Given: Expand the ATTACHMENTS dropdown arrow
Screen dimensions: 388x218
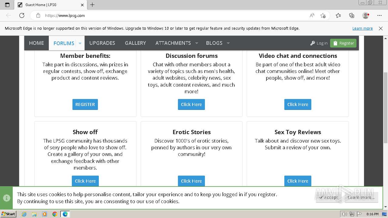Looking at the screenshot, I should click(197, 43).
